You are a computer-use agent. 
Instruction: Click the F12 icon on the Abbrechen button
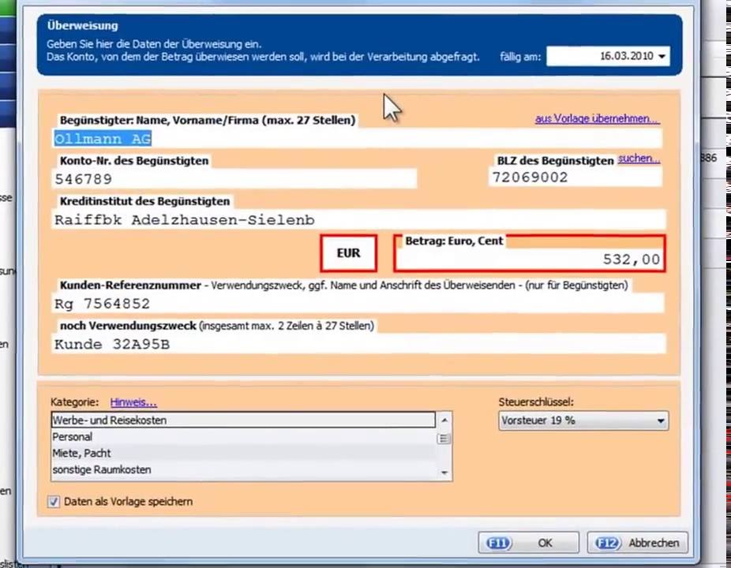click(607, 543)
